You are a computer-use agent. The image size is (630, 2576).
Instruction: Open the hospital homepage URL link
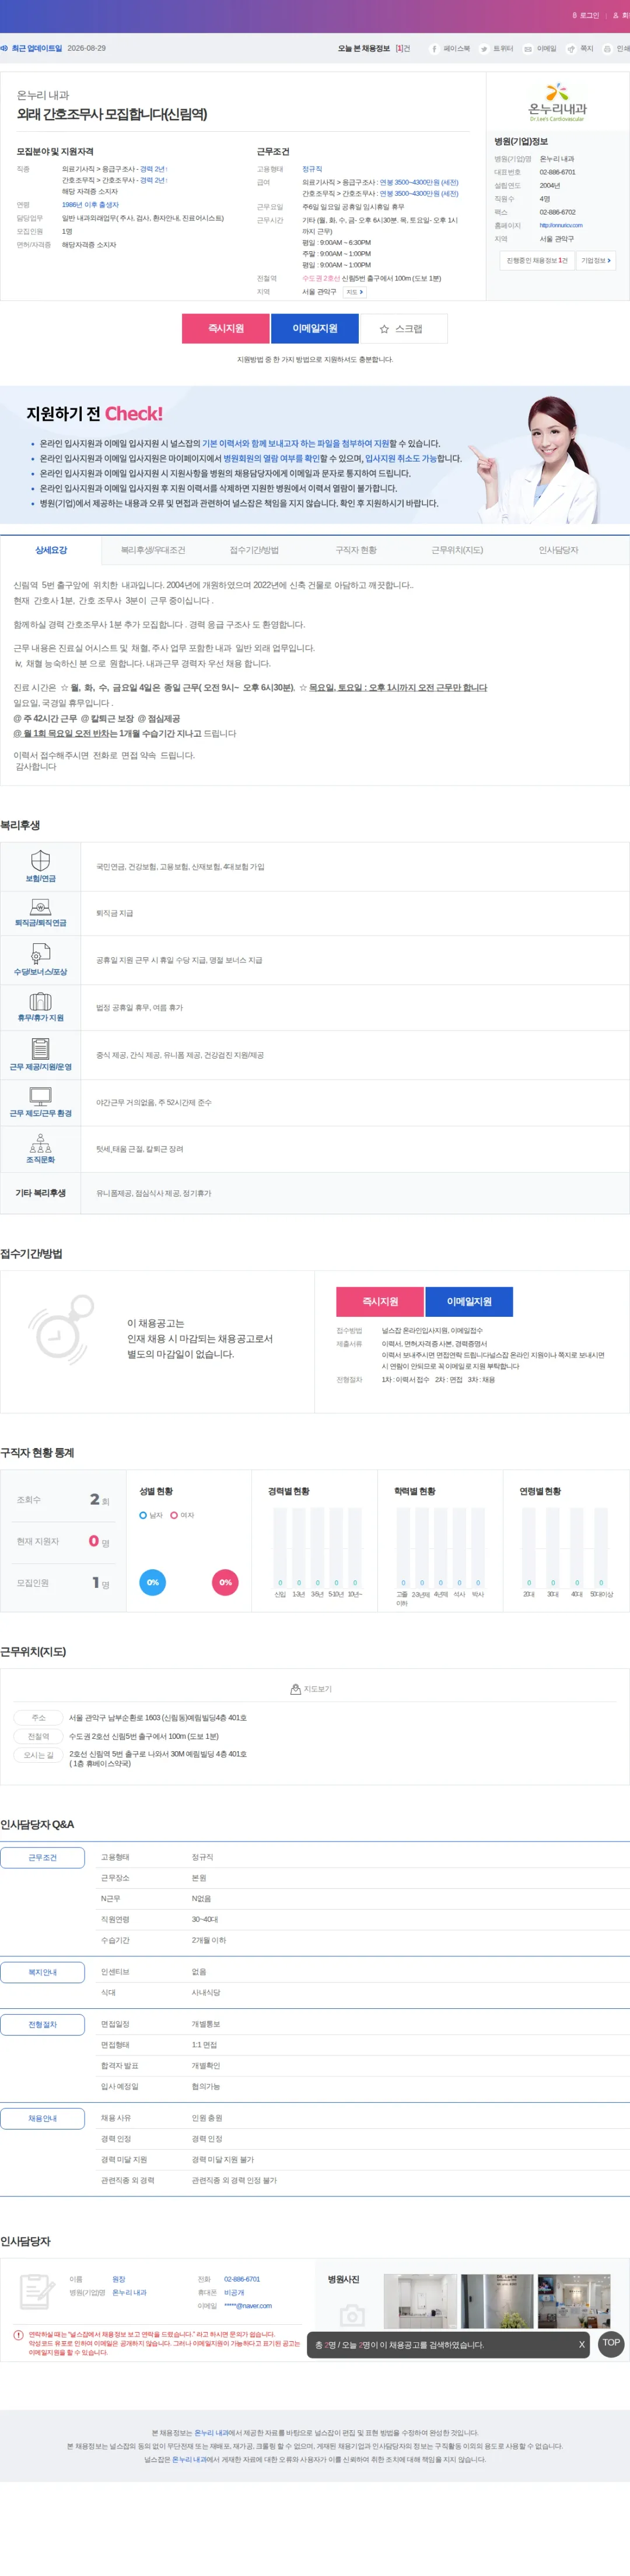(x=561, y=225)
